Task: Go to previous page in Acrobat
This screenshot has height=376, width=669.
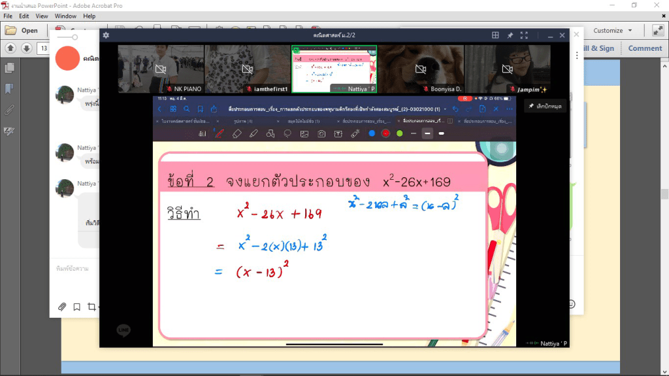Action: [x=10, y=48]
